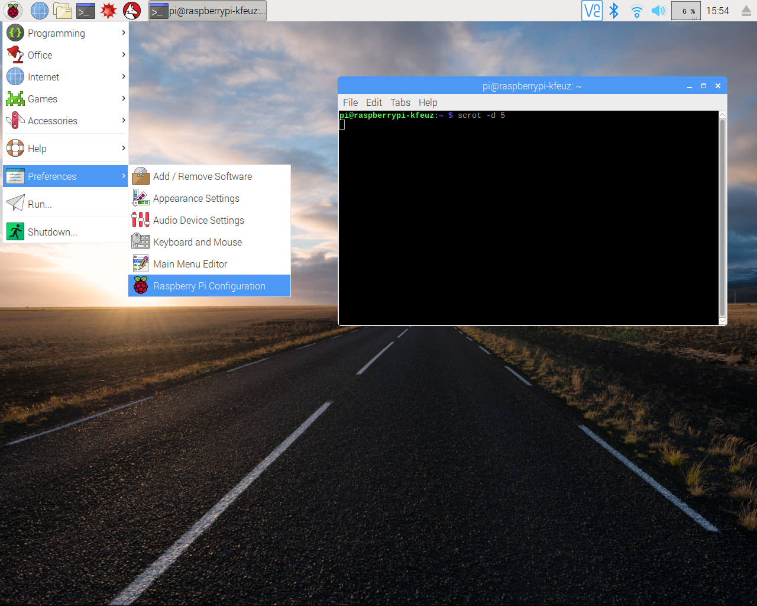Click the Appearance Settings palette icon
This screenshot has height=606, width=757.
click(x=141, y=198)
